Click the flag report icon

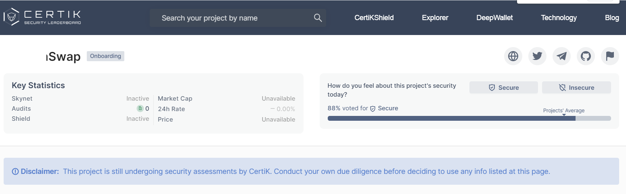(x=610, y=56)
